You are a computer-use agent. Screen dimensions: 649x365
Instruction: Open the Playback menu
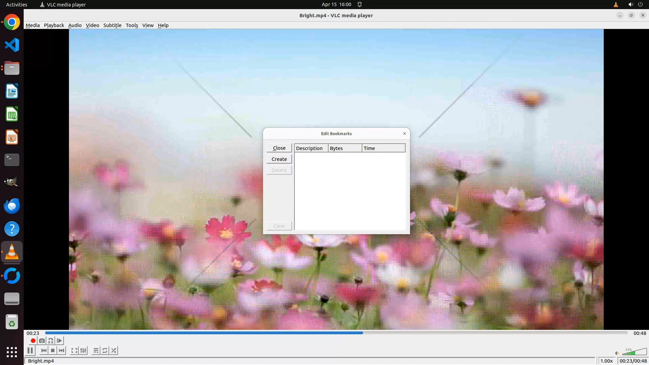[x=54, y=25]
